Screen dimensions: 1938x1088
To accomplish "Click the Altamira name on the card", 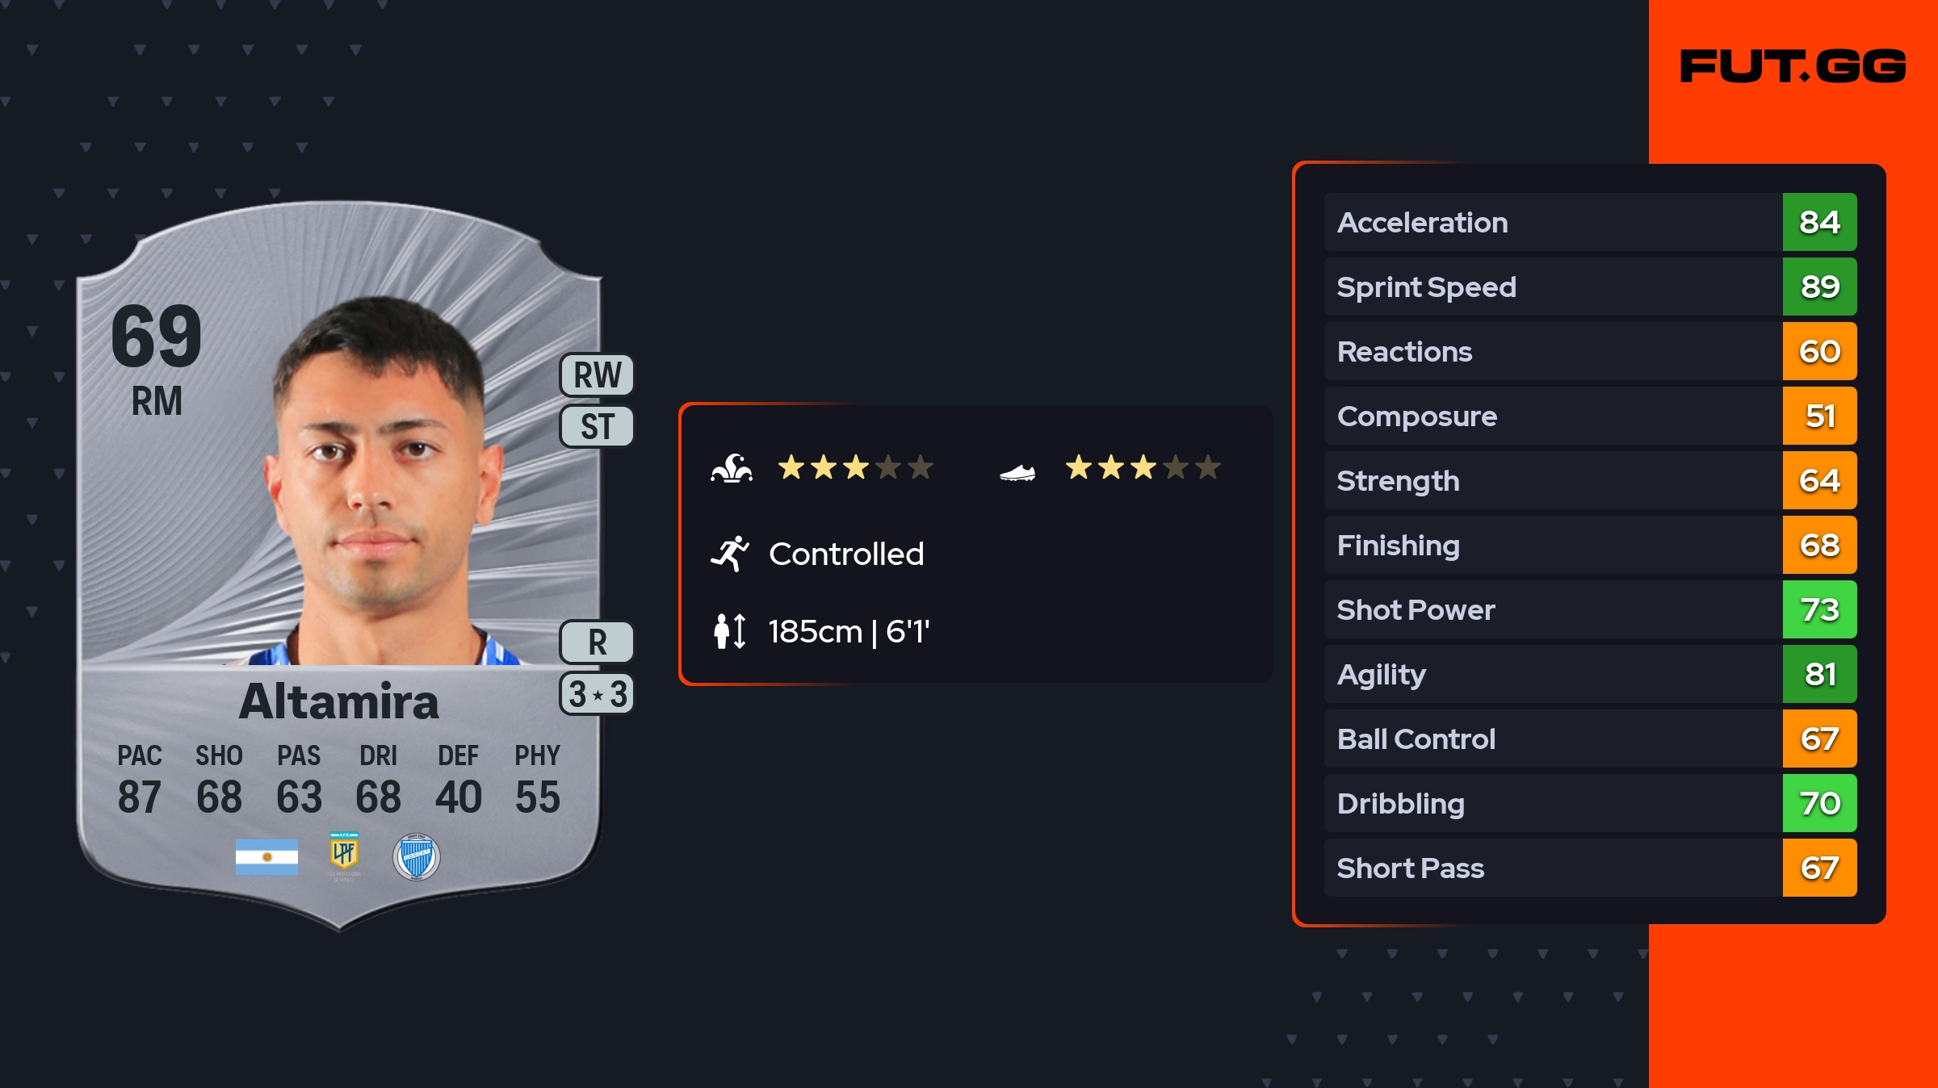I will coord(339,701).
